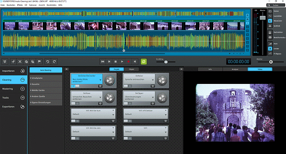This screenshot has height=154, width=286.
Task: Toggle the Limiter button
Action: (x=270, y=48)
